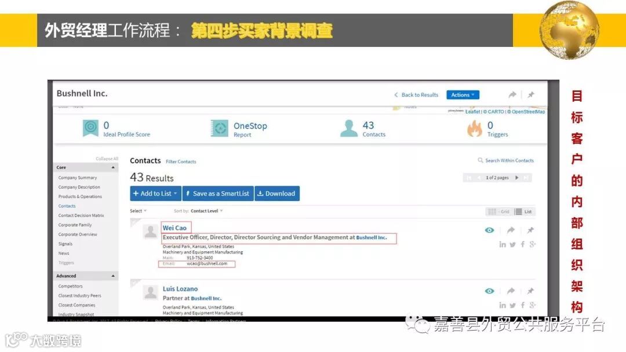626x352 pixels.
Task: Pin the Luis Lozano contact
Action: tap(530, 291)
